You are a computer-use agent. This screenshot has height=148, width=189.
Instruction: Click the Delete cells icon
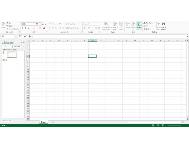(133, 24)
